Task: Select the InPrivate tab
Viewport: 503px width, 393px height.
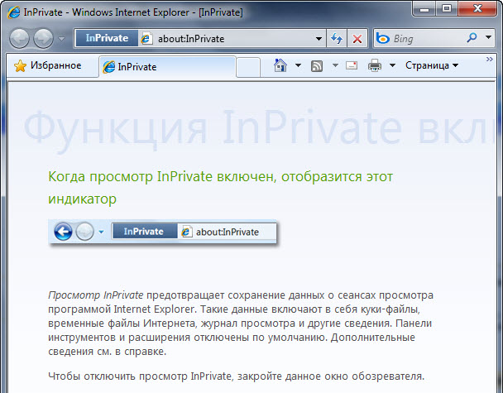Action: pyautogui.click(x=167, y=67)
